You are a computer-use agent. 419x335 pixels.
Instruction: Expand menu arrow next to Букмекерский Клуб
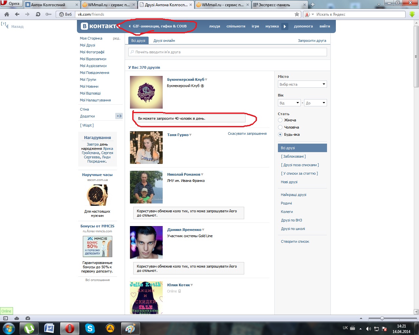pyautogui.click(x=206, y=79)
